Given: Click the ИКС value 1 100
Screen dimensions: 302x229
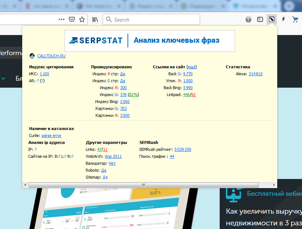Looking at the screenshot, I should (x=44, y=74).
